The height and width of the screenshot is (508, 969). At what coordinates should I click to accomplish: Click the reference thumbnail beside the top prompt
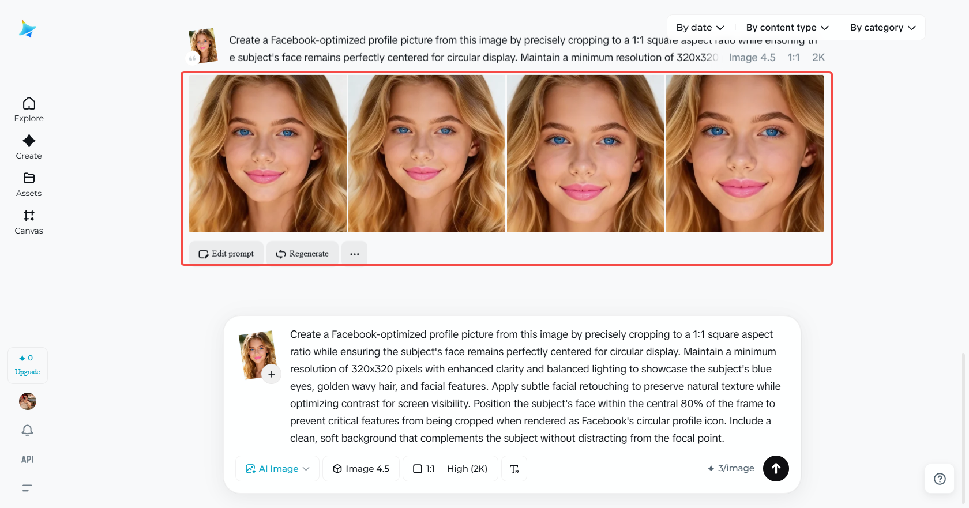(x=204, y=45)
